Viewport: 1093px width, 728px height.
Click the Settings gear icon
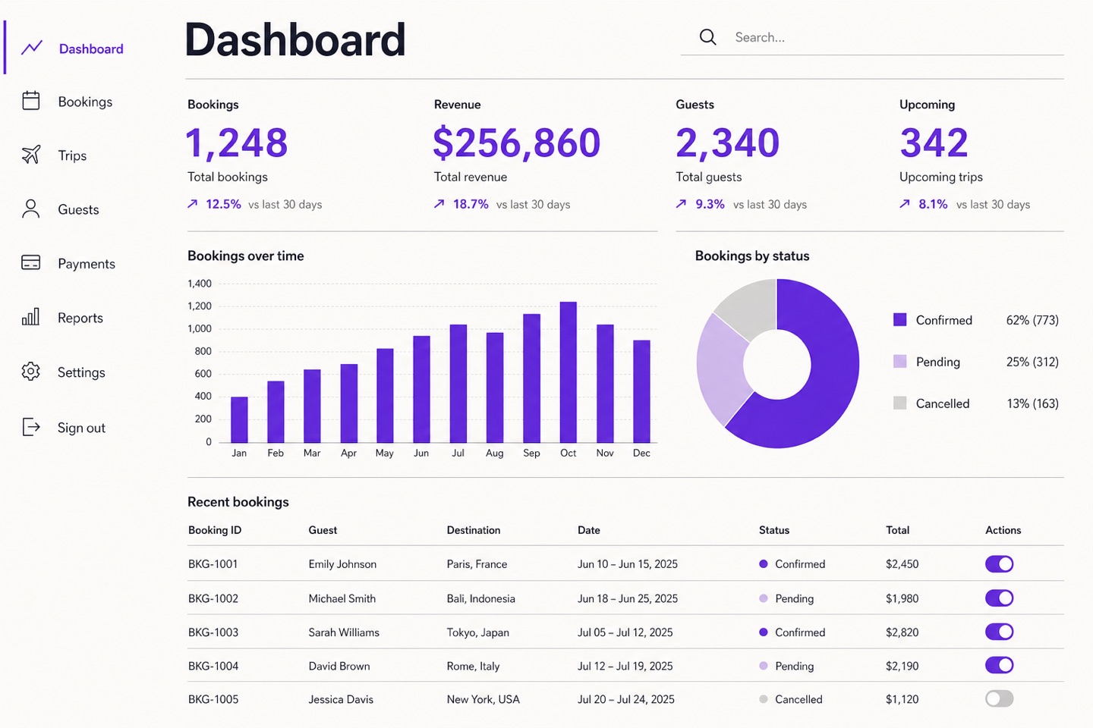point(31,372)
